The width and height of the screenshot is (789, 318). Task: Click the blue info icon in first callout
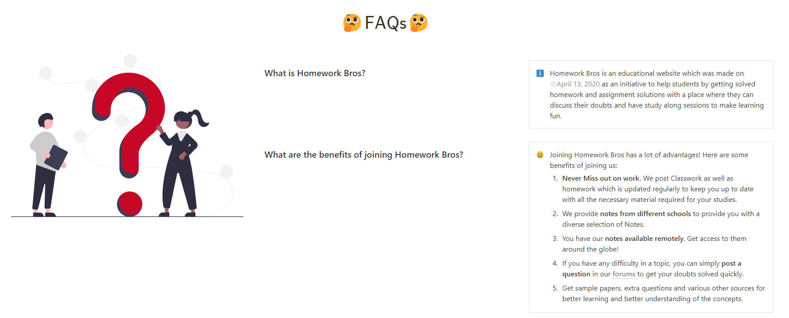[x=540, y=74]
